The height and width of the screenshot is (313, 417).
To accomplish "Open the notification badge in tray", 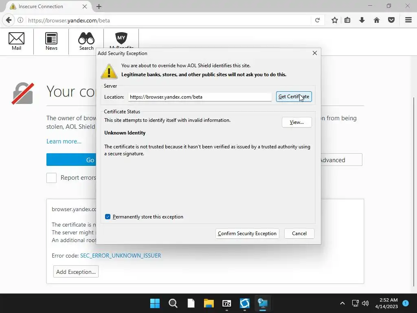I will pyautogui.click(x=406, y=303).
